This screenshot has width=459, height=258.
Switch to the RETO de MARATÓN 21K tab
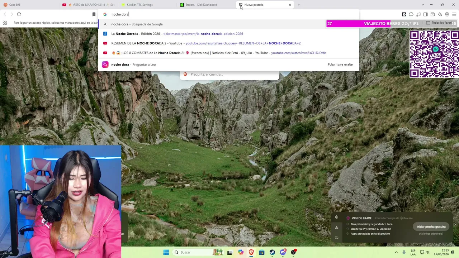pos(89,5)
